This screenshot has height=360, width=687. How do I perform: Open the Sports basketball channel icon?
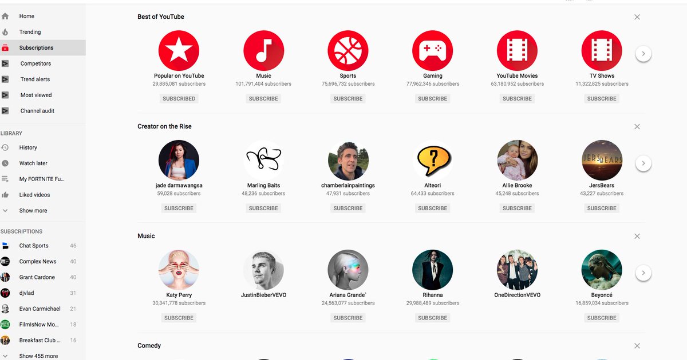click(x=348, y=51)
